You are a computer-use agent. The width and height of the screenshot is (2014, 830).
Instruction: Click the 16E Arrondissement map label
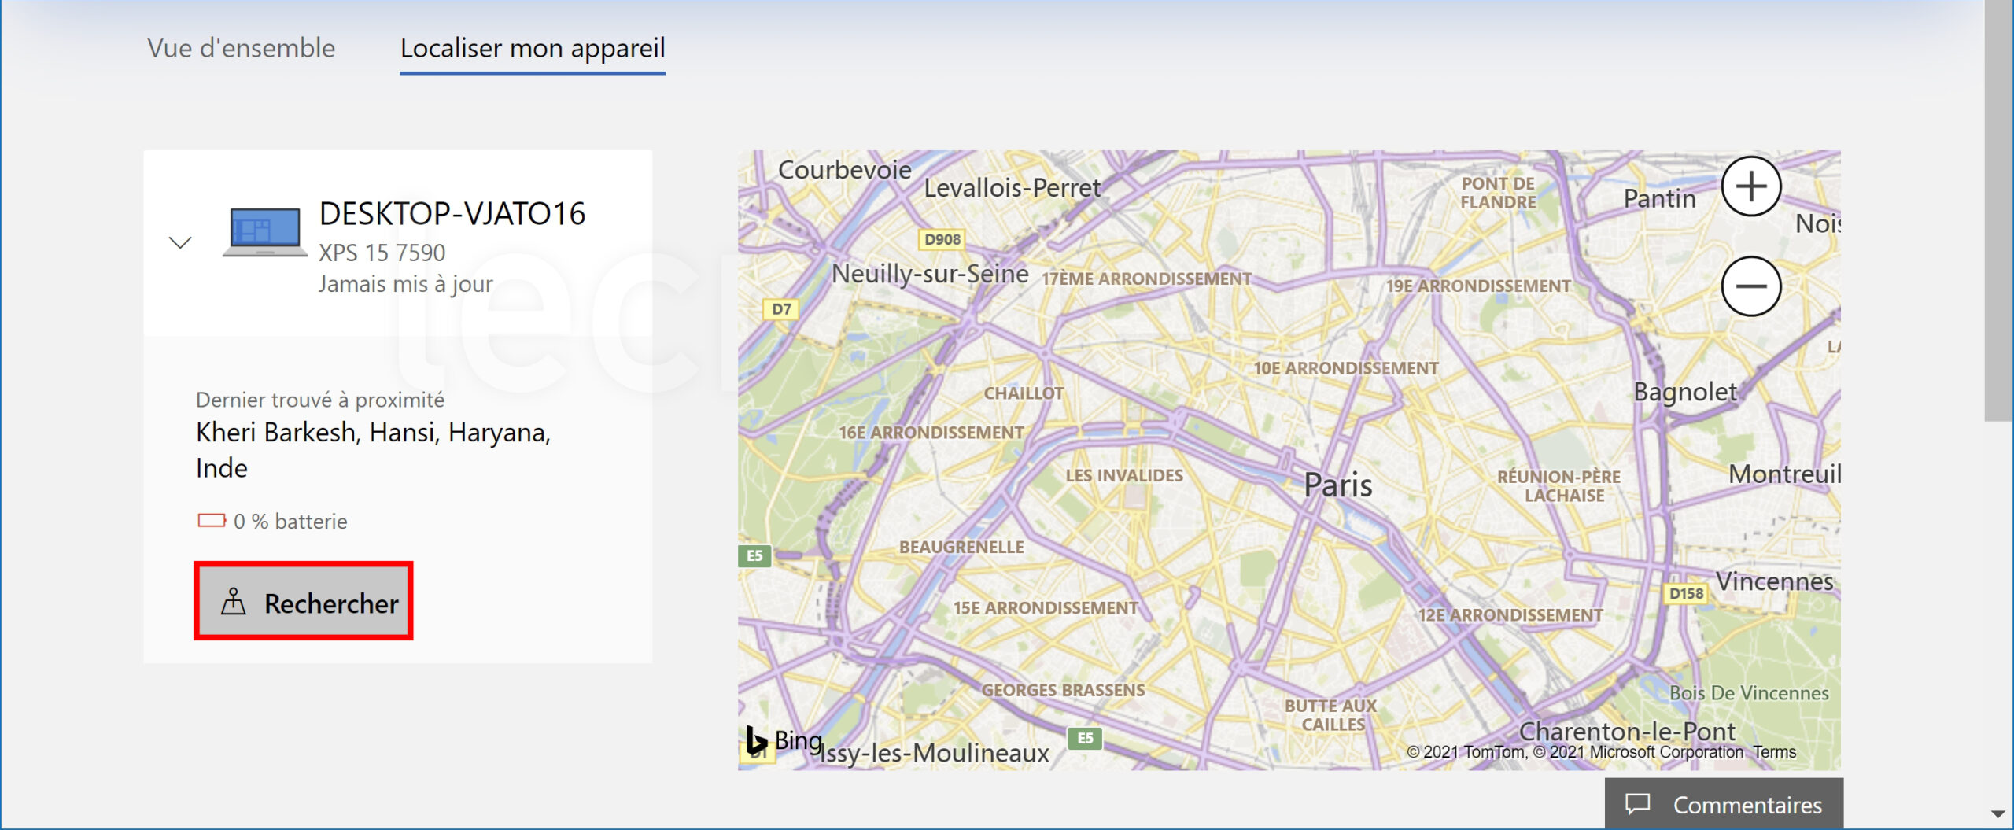931,433
